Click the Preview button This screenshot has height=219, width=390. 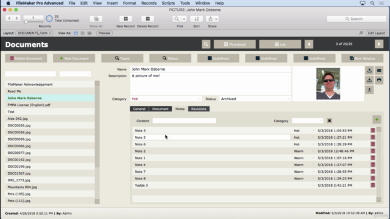coord(104,33)
